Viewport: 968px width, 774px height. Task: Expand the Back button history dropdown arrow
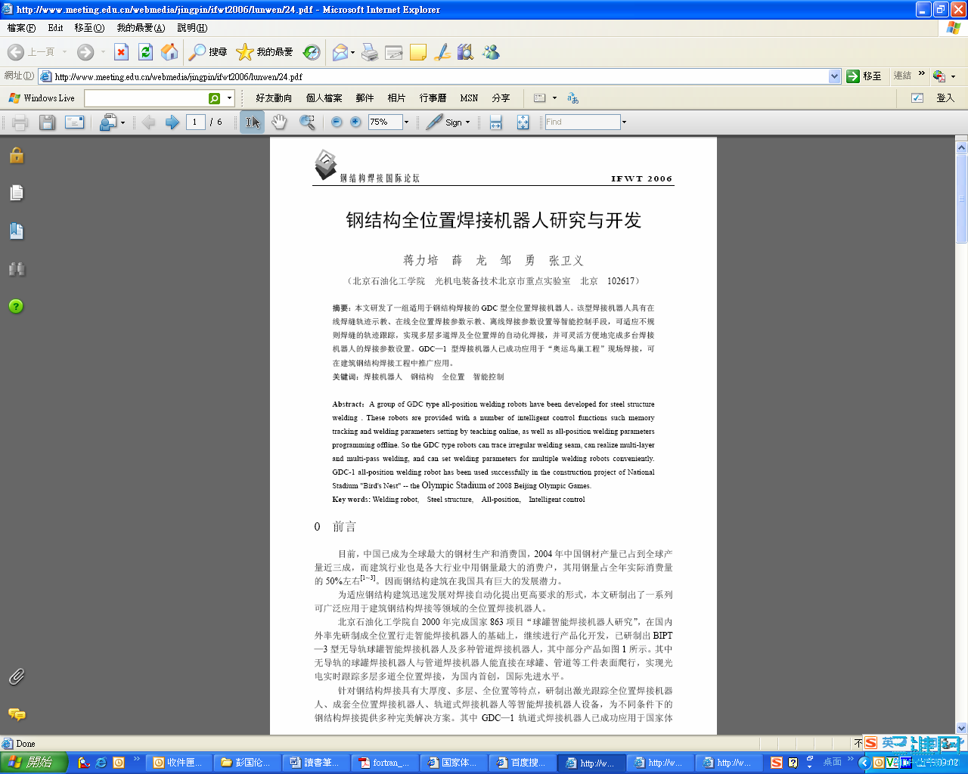coord(64,51)
